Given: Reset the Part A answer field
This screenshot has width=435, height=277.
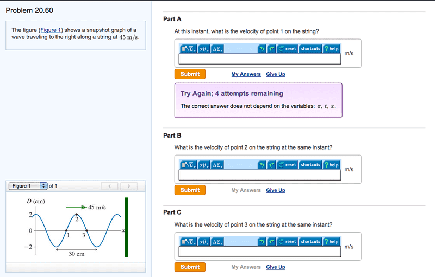Looking at the screenshot, I should click(x=287, y=49).
